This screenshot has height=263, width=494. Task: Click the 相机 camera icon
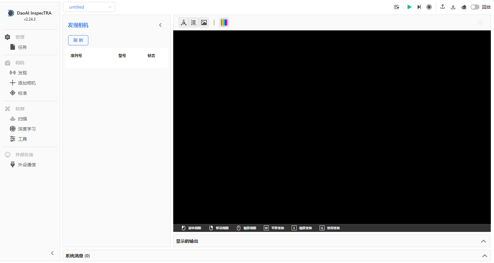8,63
